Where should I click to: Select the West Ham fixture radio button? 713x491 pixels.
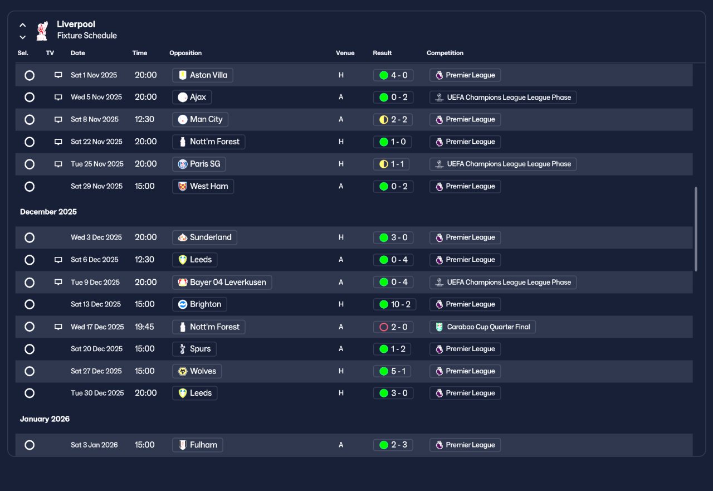tap(30, 186)
